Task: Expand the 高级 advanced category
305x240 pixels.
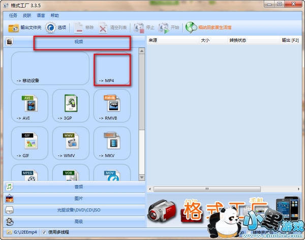Action: tap(74, 222)
